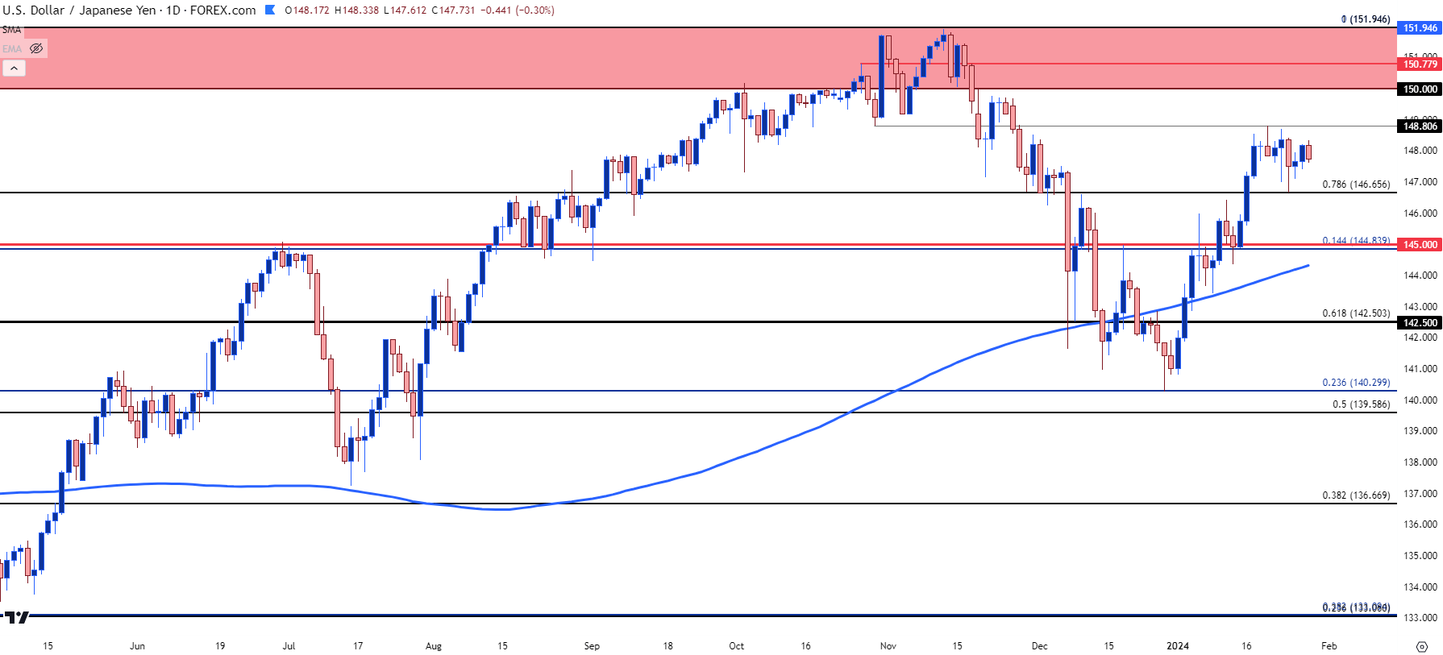The height and width of the screenshot is (655, 1443).
Task: Select the 0 (151.946) Fibonacci label
Action: pyautogui.click(x=1366, y=19)
